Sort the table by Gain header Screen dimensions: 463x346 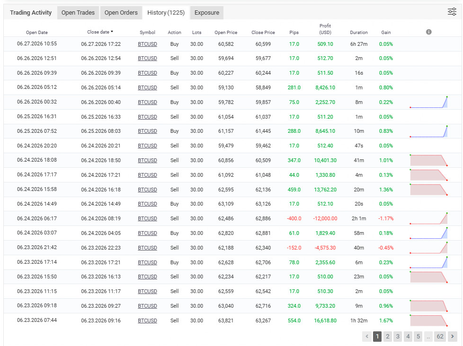[386, 33]
